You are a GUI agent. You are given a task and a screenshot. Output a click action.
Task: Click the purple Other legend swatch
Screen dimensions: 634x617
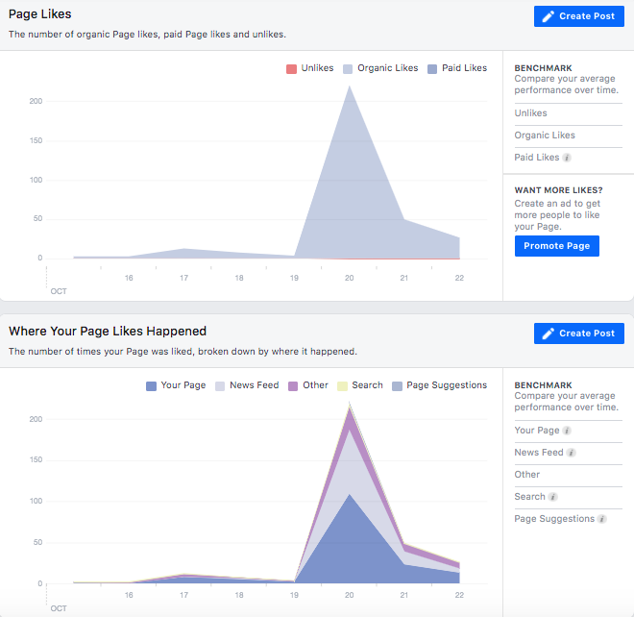[x=291, y=385]
